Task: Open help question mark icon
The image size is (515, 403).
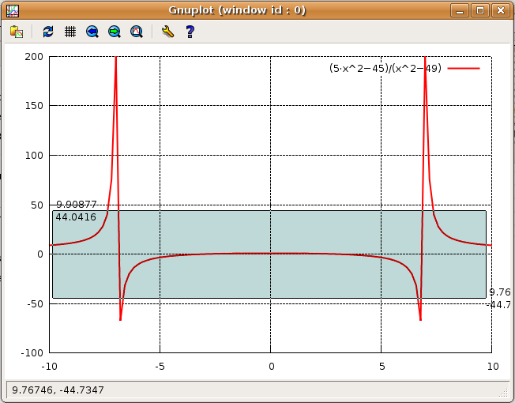Action: 190,32
